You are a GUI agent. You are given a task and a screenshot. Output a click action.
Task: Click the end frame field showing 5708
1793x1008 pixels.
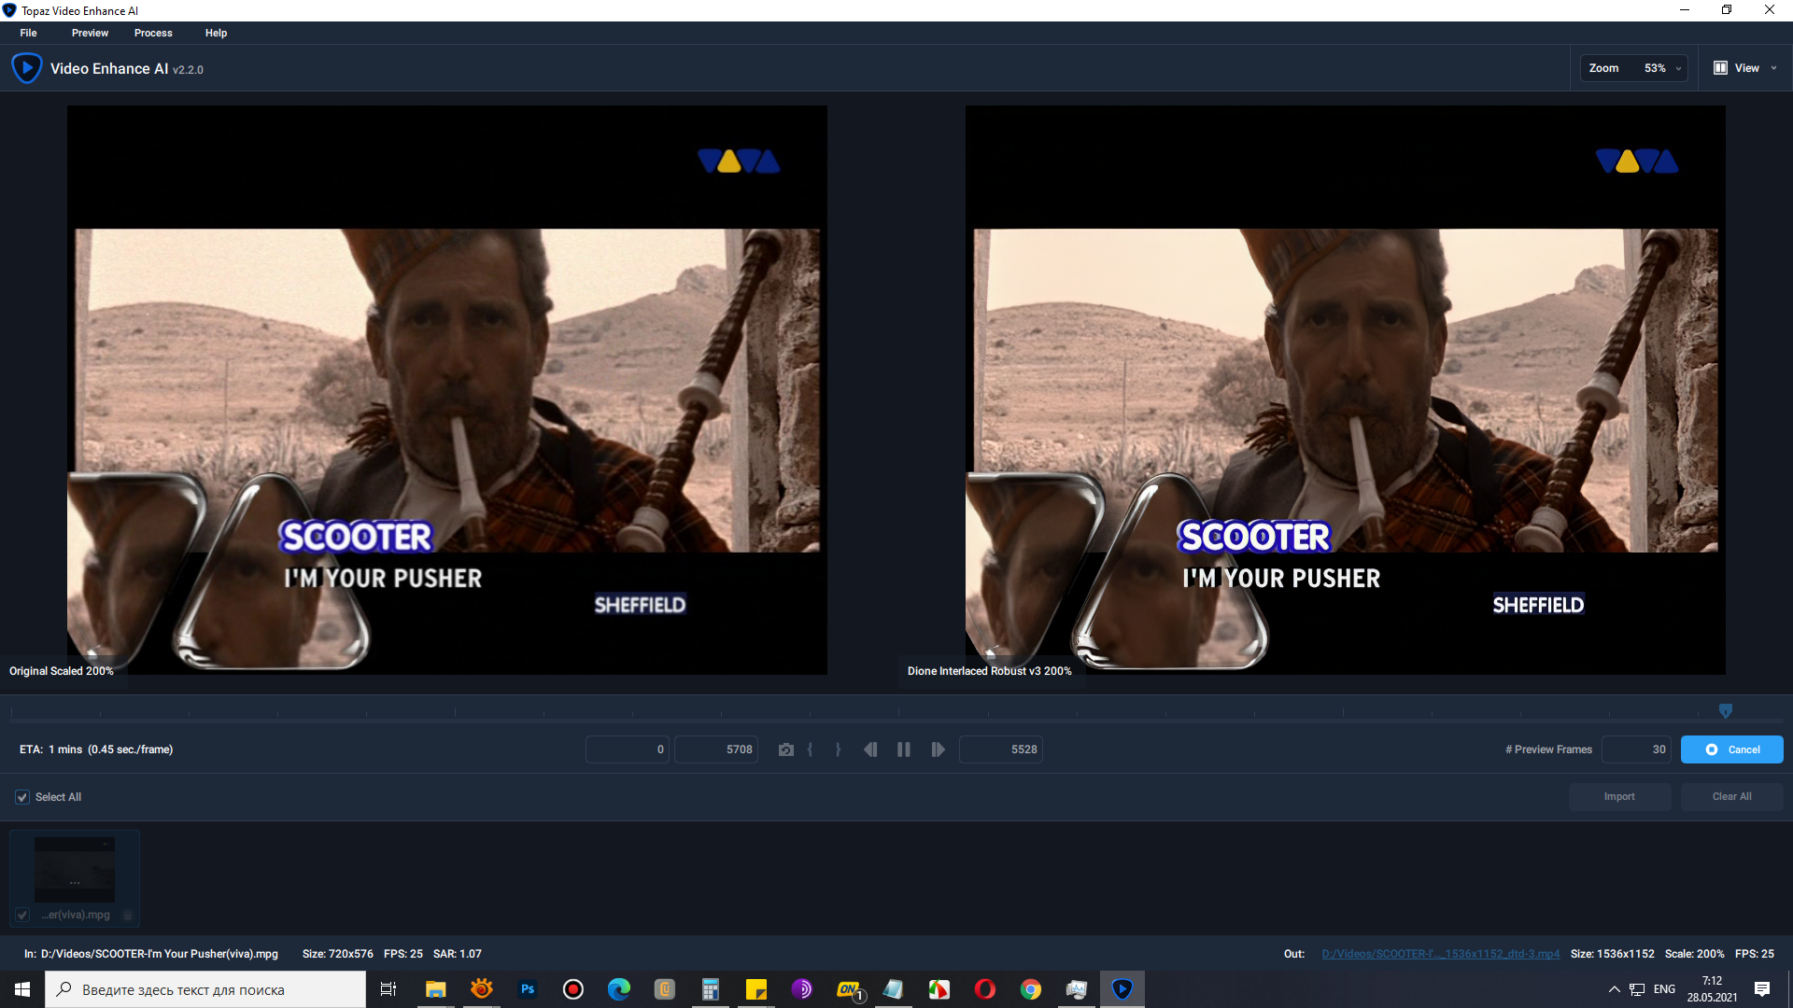point(715,749)
